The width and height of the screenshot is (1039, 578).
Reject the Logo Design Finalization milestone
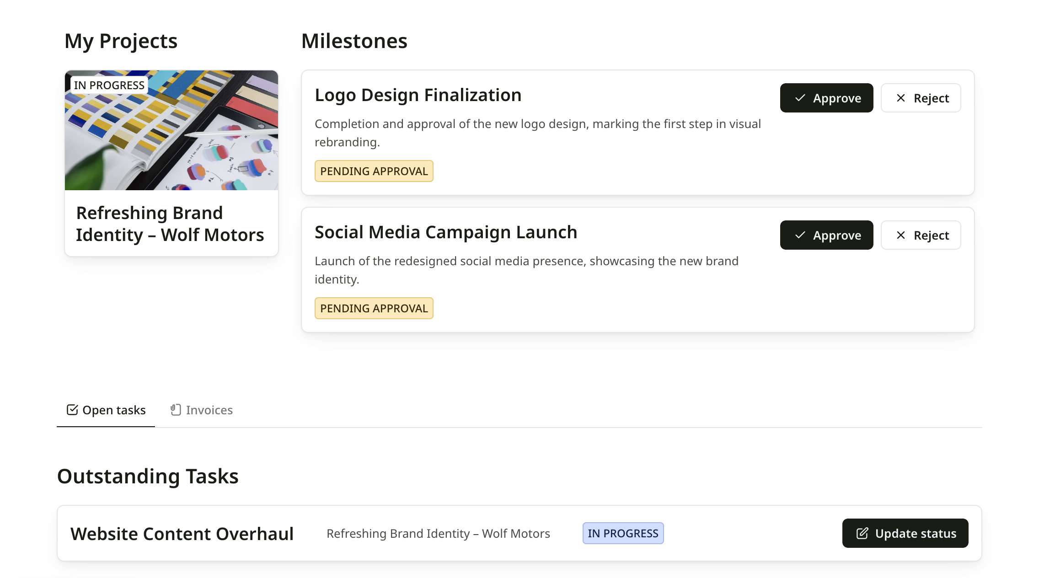click(921, 98)
